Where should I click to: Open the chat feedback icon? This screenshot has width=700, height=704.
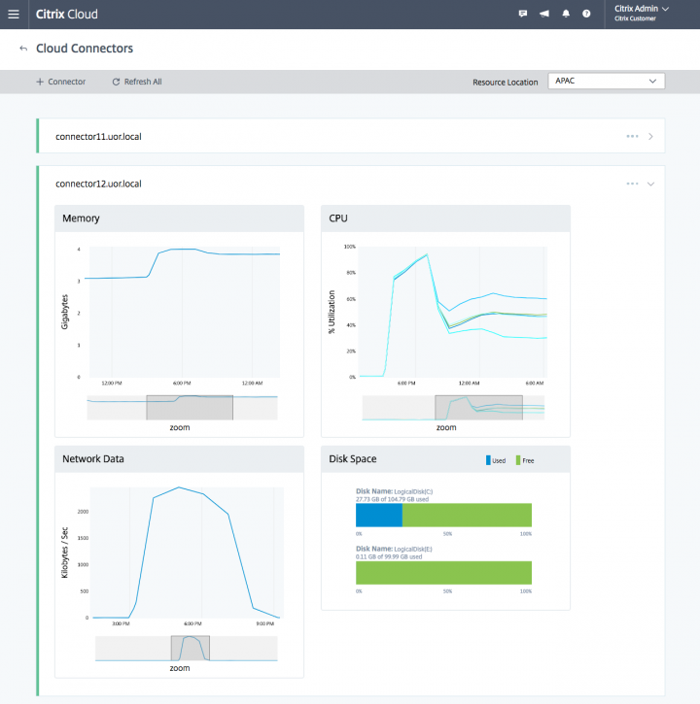point(523,15)
